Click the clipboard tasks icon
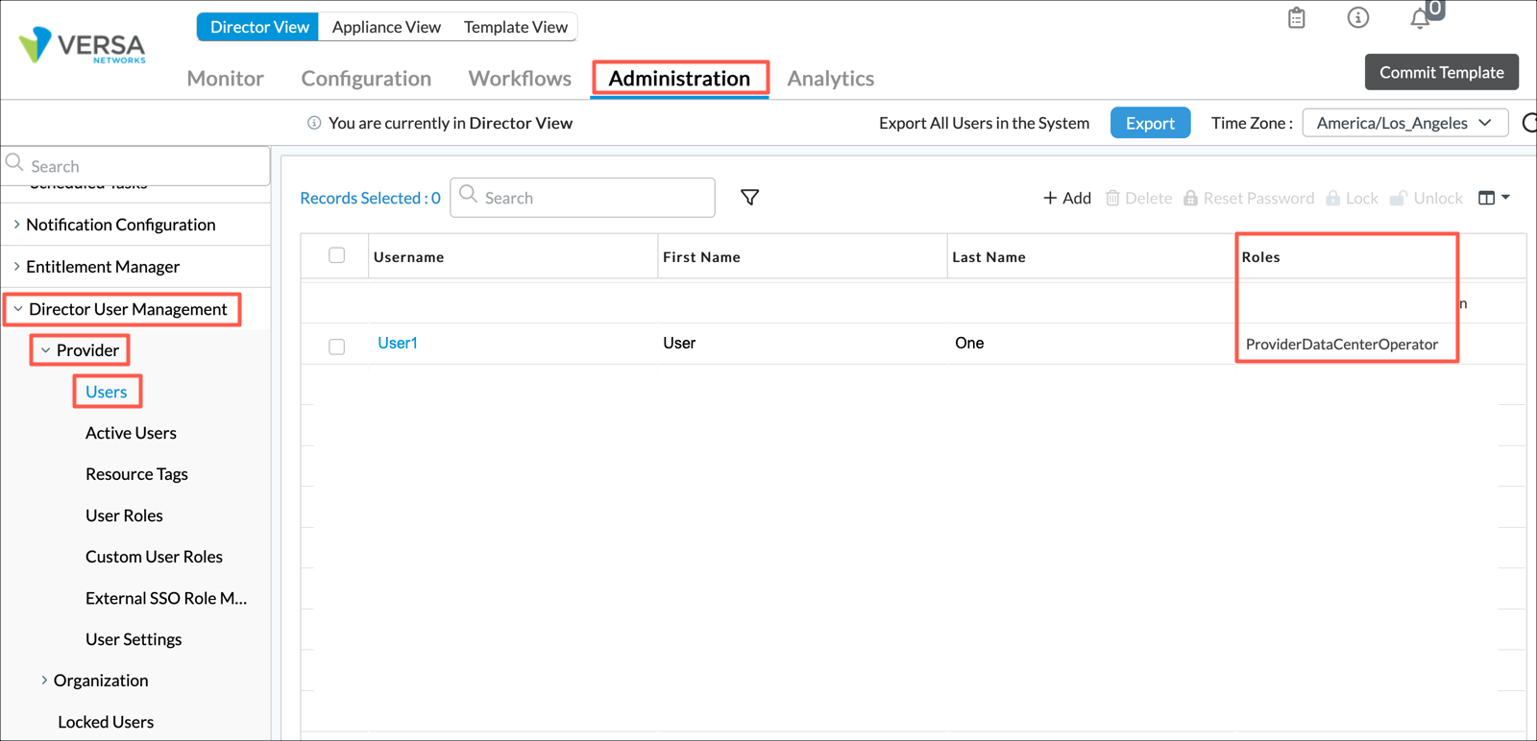This screenshot has width=1537, height=741. [x=1296, y=18]
